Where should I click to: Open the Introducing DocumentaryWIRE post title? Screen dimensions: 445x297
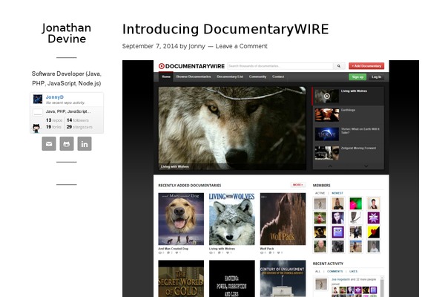[x=225, y=29]
